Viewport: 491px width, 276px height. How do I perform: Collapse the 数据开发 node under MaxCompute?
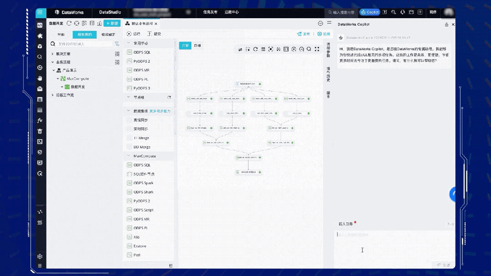point(62,87)
